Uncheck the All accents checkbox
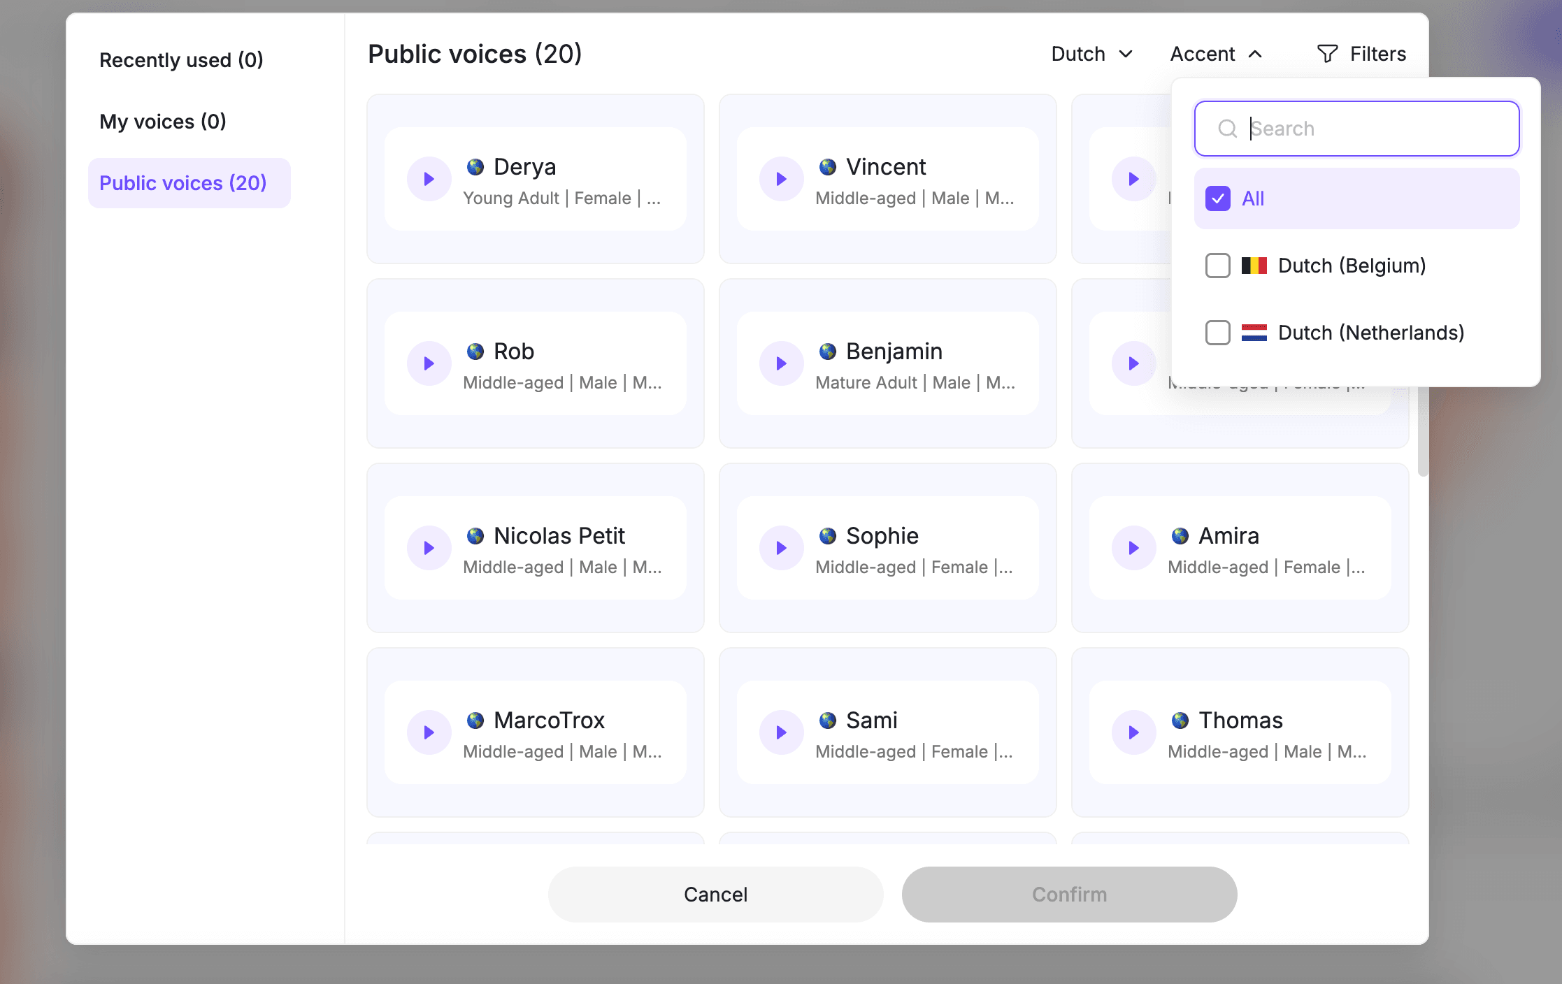The width and height of the screenshot is (1562, 984). [x=1217, y=198]
